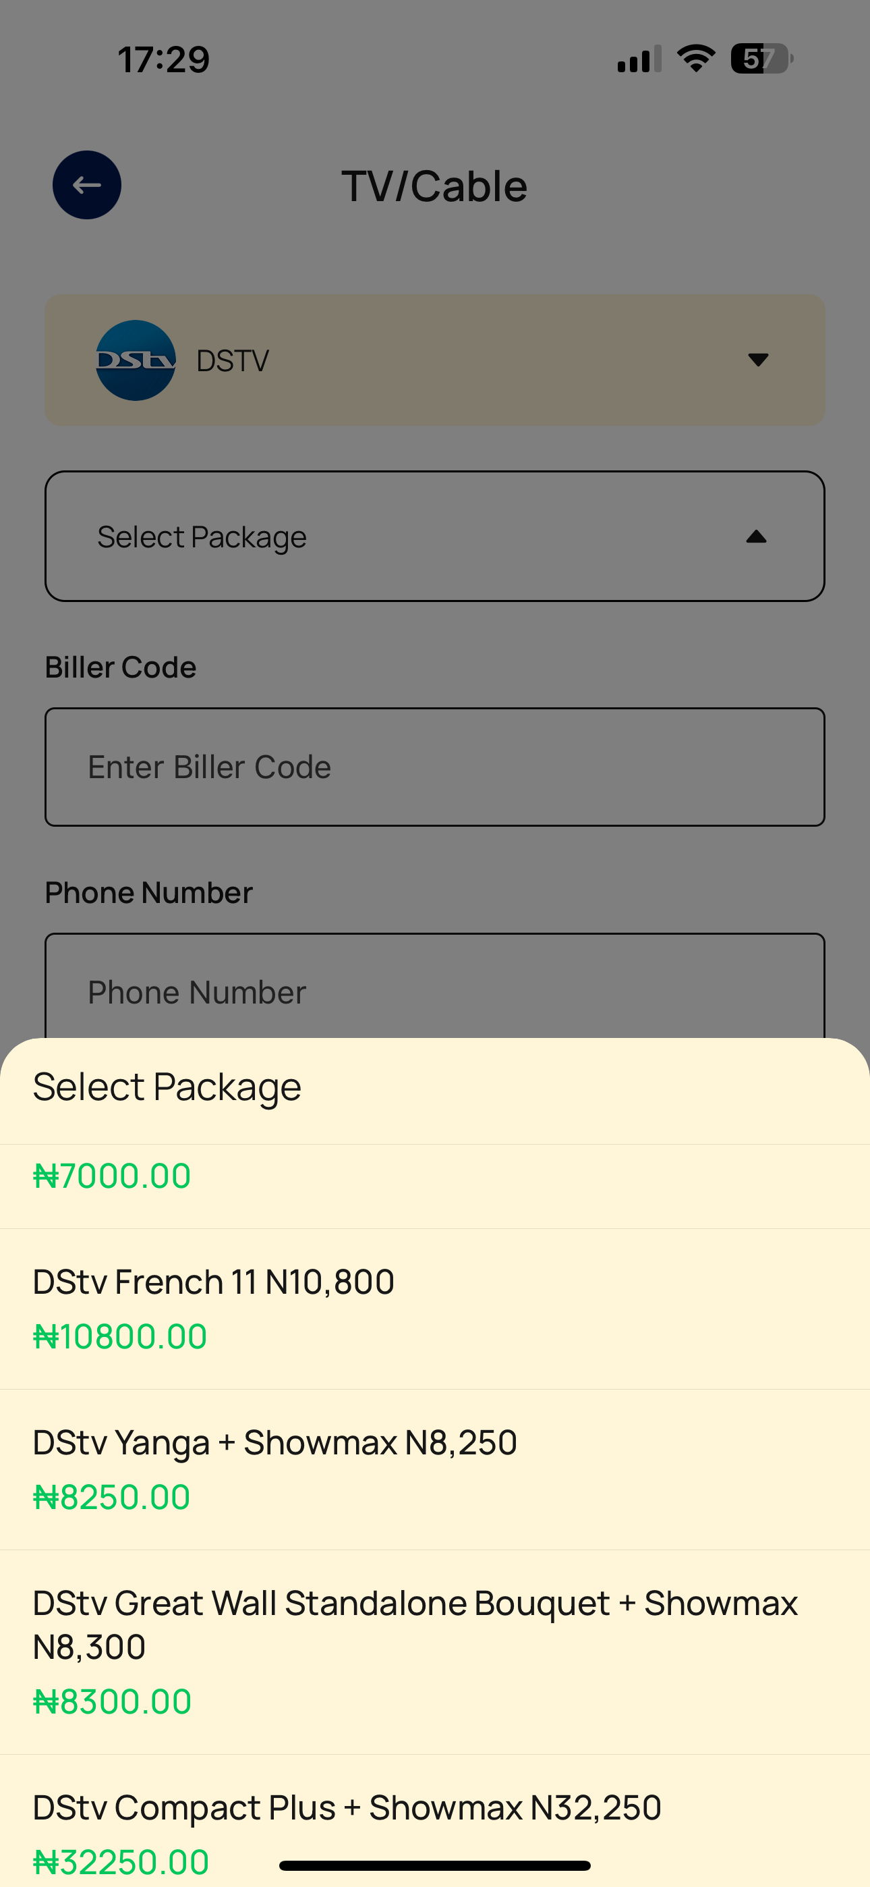This screenshot has height=1887, width=870.
Task: Tap the home indicator bar
Action: 435,1865
